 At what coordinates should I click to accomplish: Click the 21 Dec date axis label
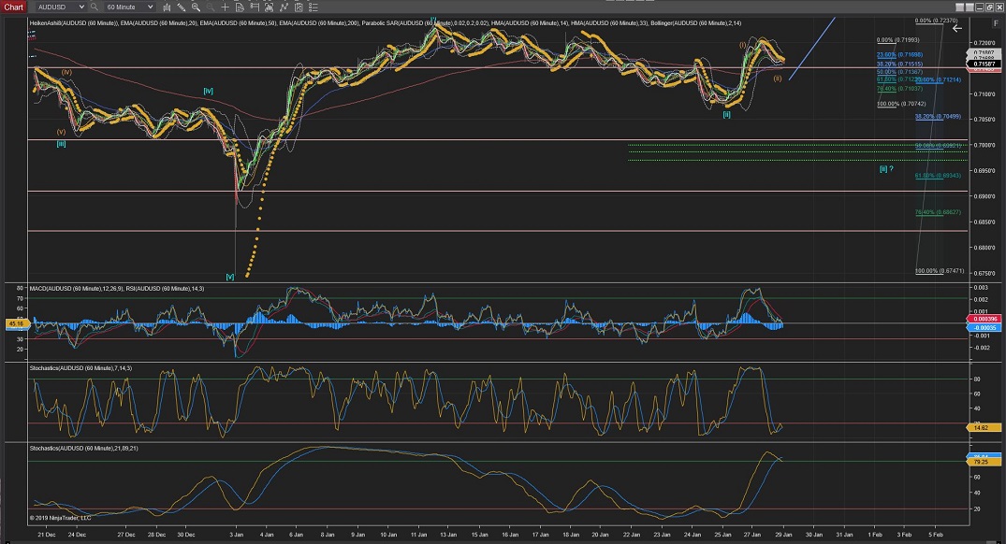tap(46, 535)
